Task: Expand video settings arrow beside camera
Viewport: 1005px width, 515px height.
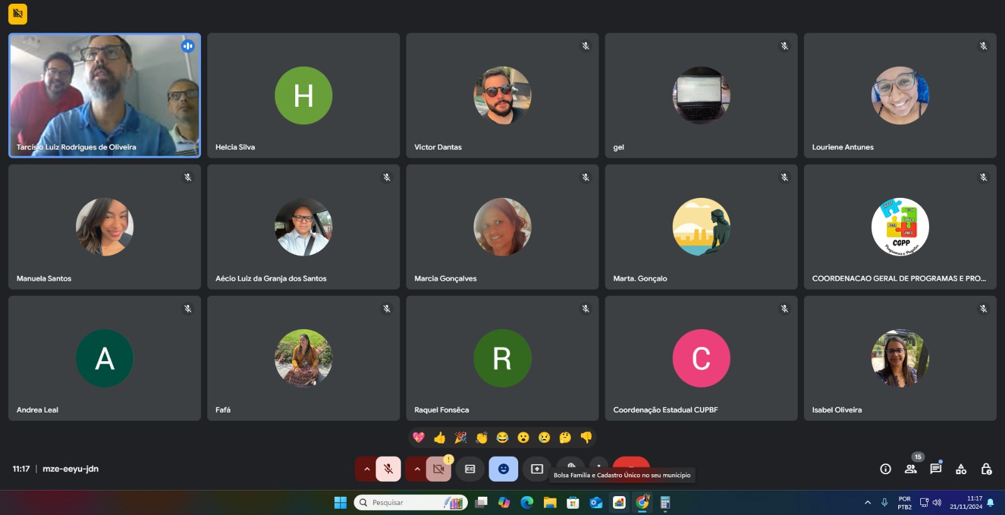Action: click(x=417, y=469)
